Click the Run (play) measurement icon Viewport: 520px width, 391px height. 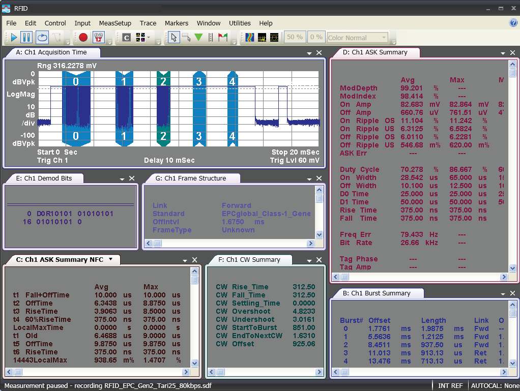click(x=13, y=37)
